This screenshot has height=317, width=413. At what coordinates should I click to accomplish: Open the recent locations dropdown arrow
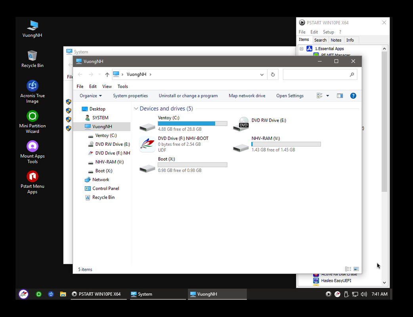(x=99, y=74)
